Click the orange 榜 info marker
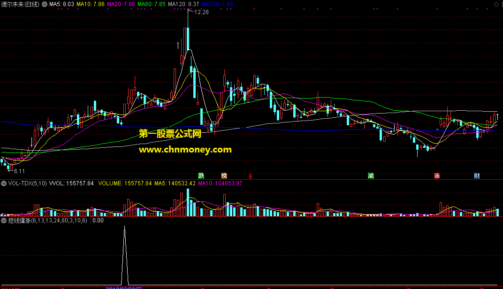The height and width of the screenshot is (289, 503). 224,175
